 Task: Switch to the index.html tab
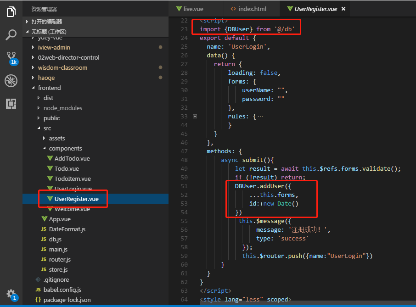[x=252, y=9]
